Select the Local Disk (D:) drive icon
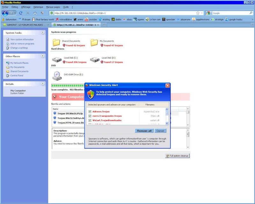This screenshot has width=255, height=204. coord(95,60)
